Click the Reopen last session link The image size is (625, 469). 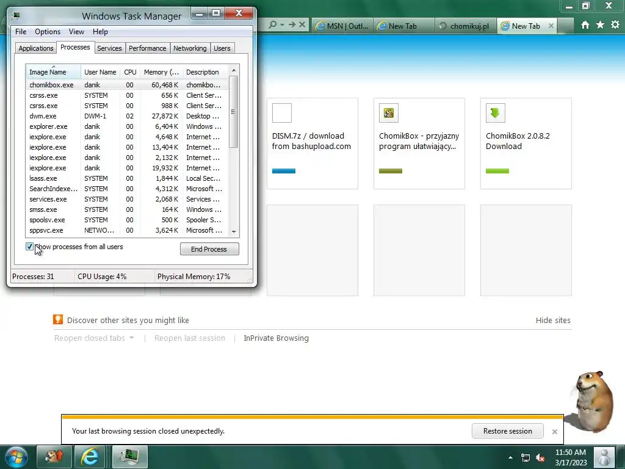(190, 338)
